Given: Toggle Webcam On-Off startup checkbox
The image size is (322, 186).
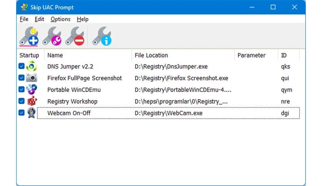Looking at the screenshot, I should [x=21, y=113].
